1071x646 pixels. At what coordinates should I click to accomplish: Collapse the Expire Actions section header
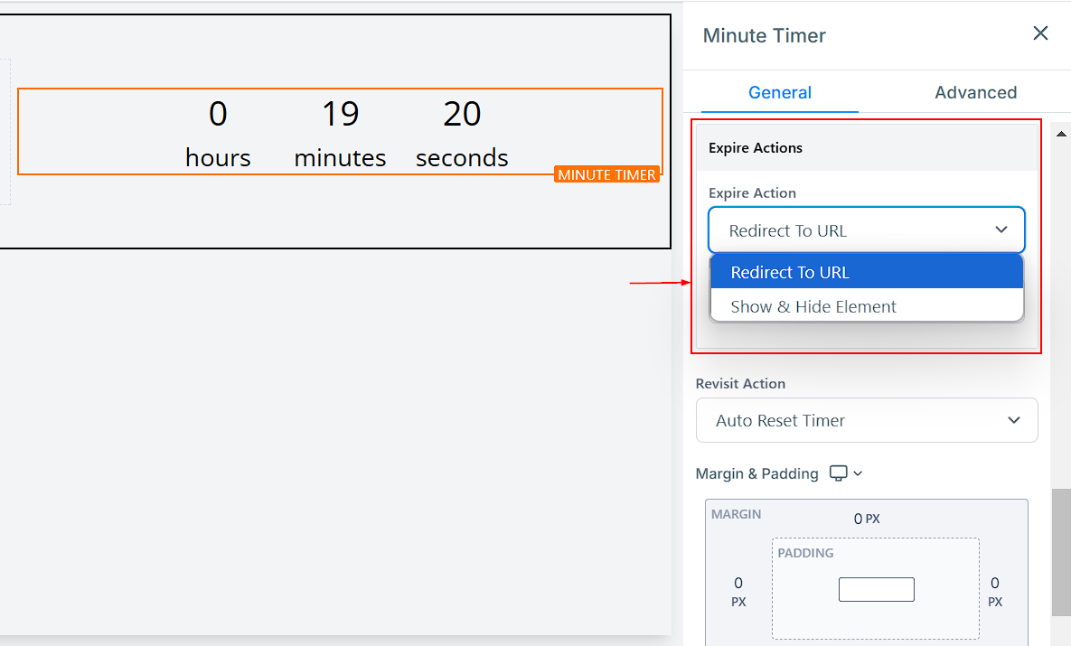pyautogui.click(x=866, y=147)
